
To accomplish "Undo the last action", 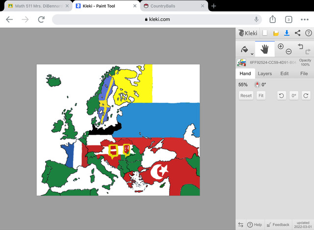I will pyautogui.click(x=300, y=46).
